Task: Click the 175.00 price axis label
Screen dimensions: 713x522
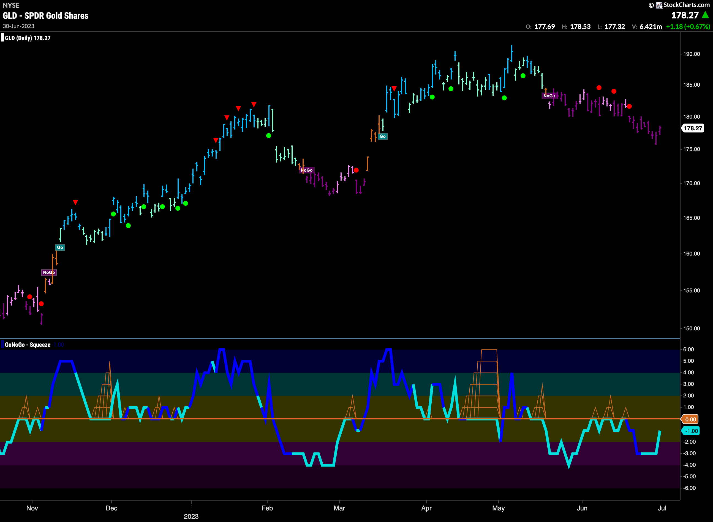Action: point(692,149)
